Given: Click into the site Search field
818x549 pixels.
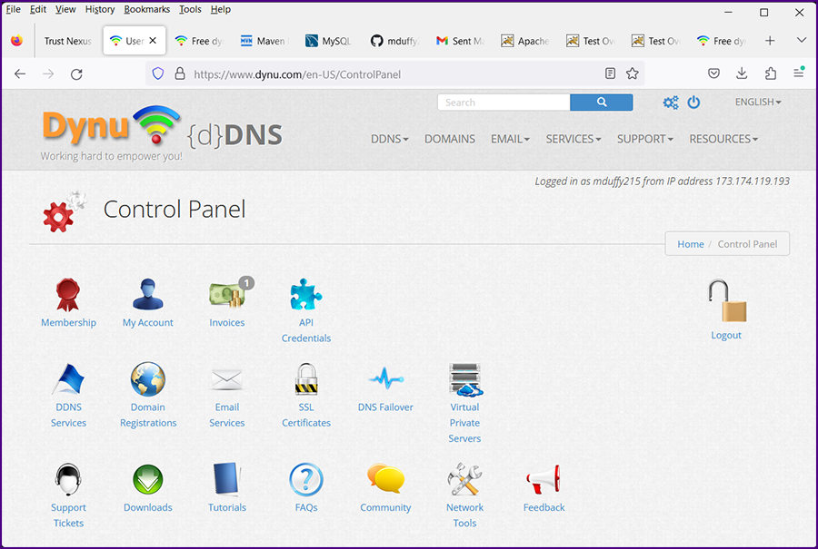Looking at the screenshot, I should (504, 103).
